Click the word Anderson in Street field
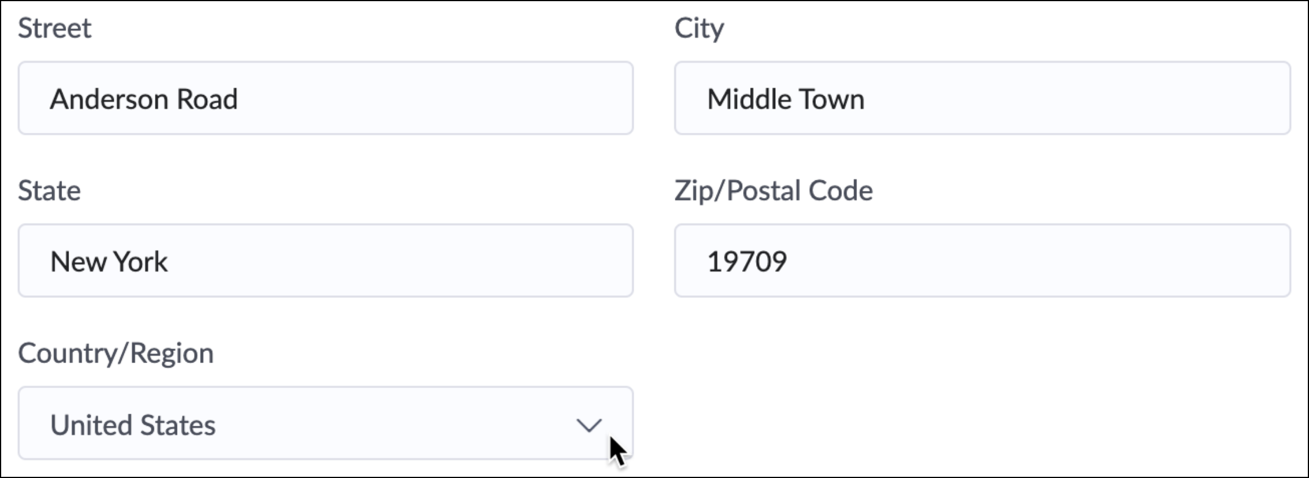Image resolution: width=1309 pixels, height=478 pixels. (110, 99)
